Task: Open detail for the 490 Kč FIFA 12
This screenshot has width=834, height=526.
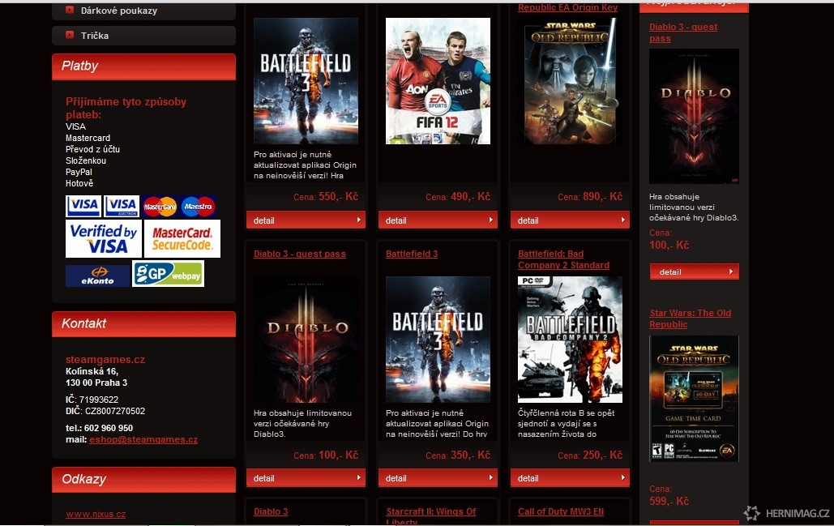Action: coord(438,220)
